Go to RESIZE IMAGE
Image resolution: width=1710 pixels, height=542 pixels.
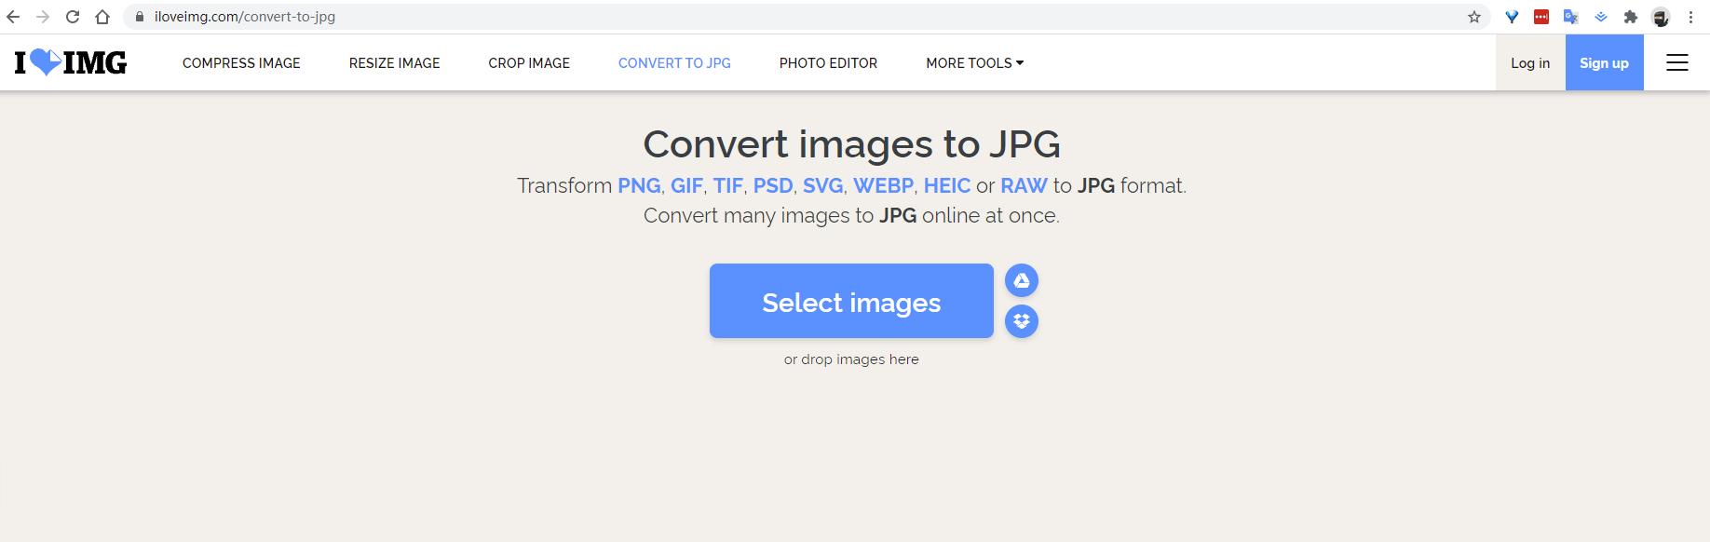tap(394, 63)
